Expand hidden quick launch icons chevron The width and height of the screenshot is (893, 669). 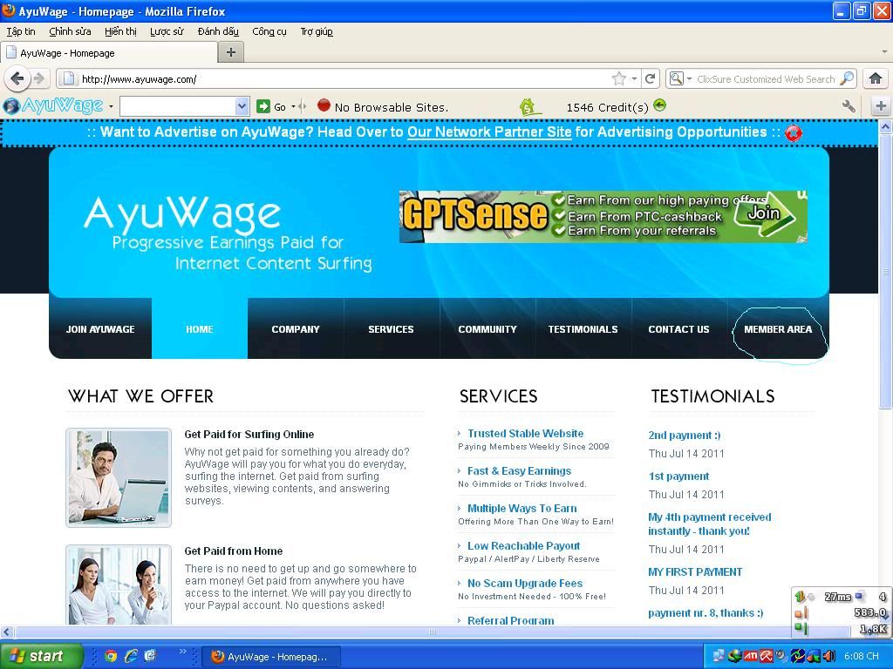pyautogui.click(x=182, y=652)
